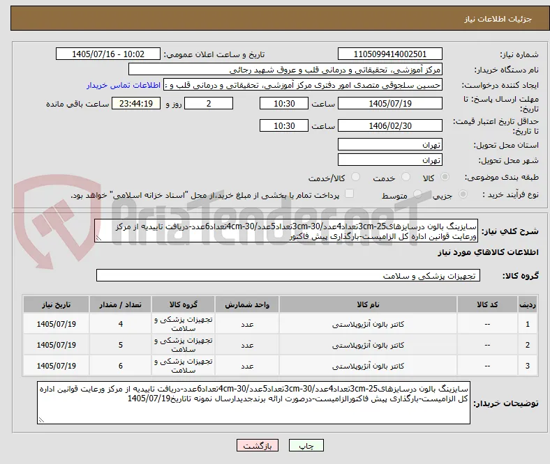Click the announcement date field 1405/07/16 - 10:02

coord(108,54)
